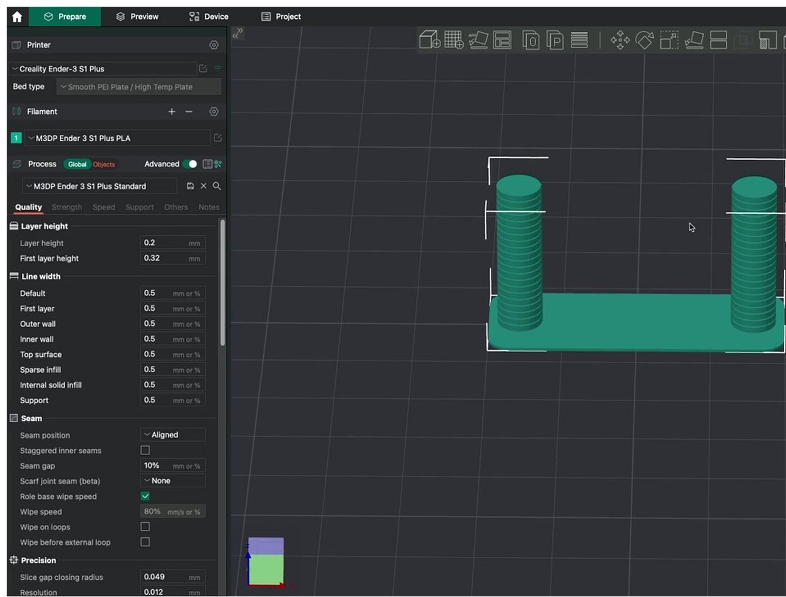The image size is (786, 597).
Task: Switch to the Project tab
Action: tap(281, 16)
